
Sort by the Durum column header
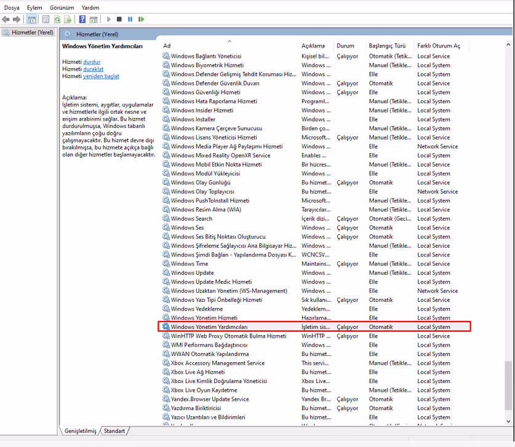point(349,45)
